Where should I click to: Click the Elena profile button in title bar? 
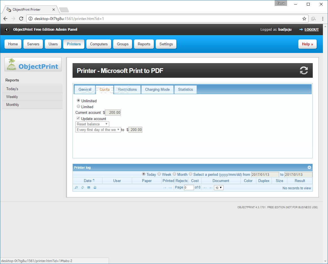(281, 3)
